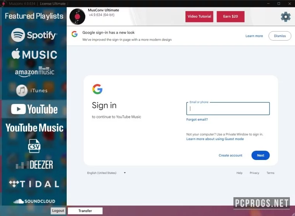
Task: Click the Logout button
Action: coord(58,211)
